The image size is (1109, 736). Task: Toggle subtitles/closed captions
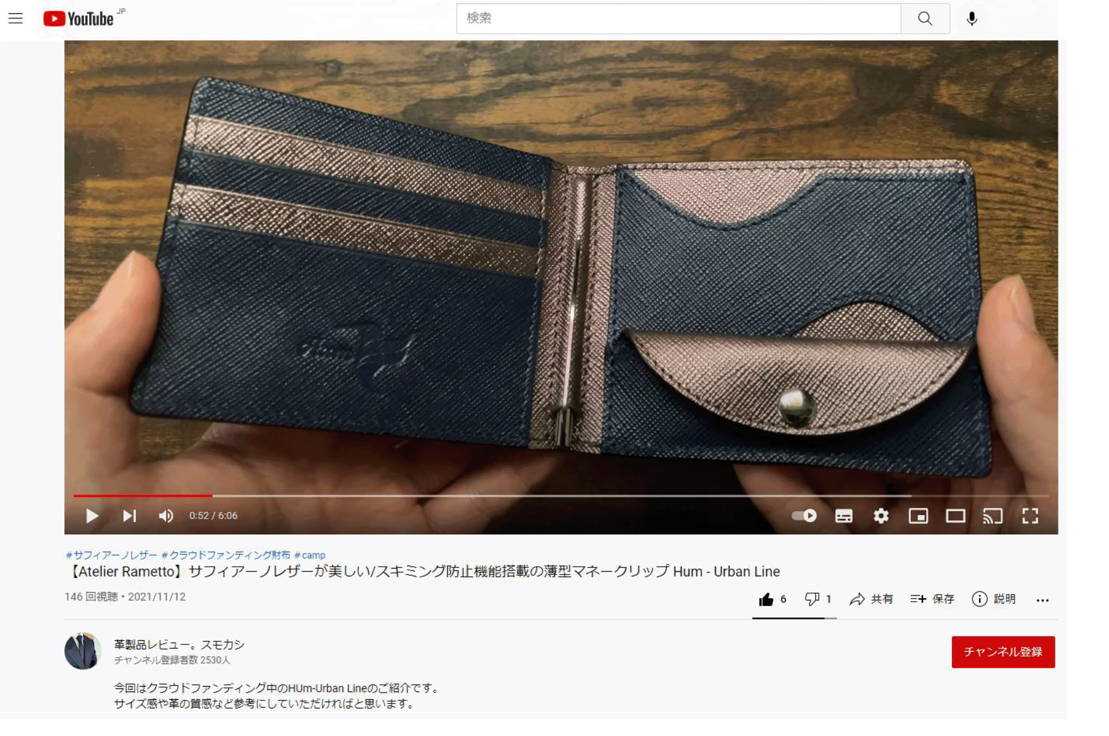(843, 516)
